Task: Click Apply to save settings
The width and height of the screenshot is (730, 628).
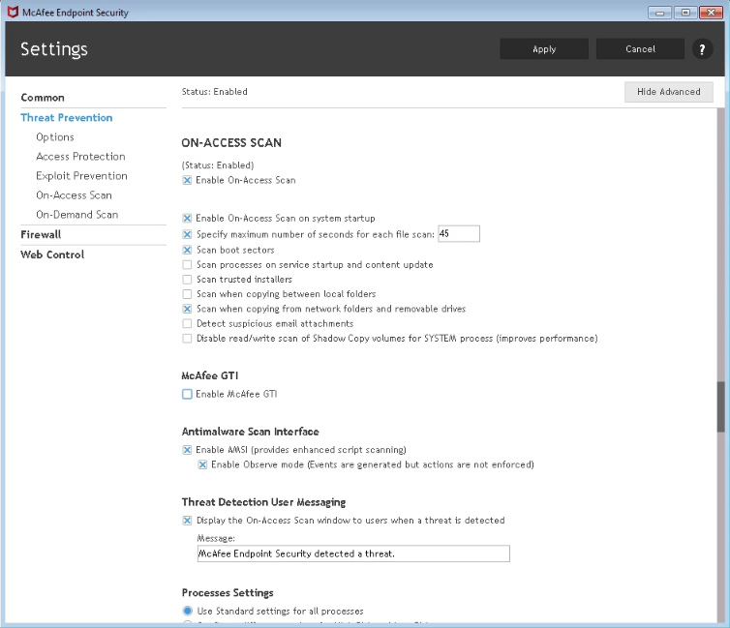Action: 544,49
